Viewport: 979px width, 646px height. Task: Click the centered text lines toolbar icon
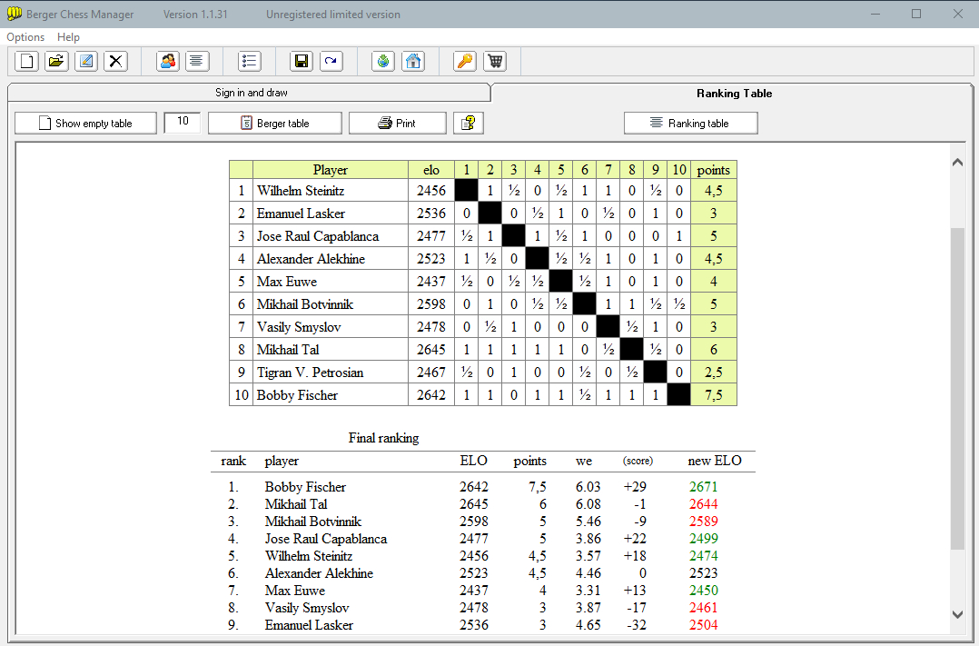(x=197, y=61)
